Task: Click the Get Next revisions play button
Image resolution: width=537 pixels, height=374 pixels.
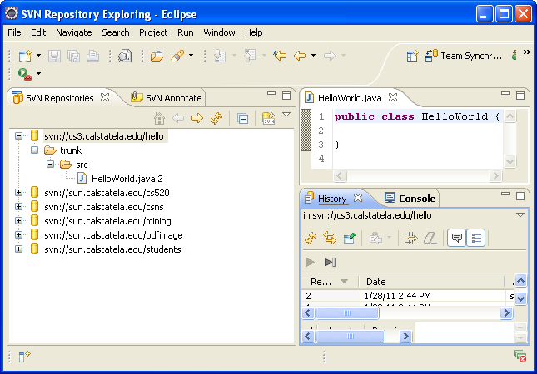Action: pos(310,262)
